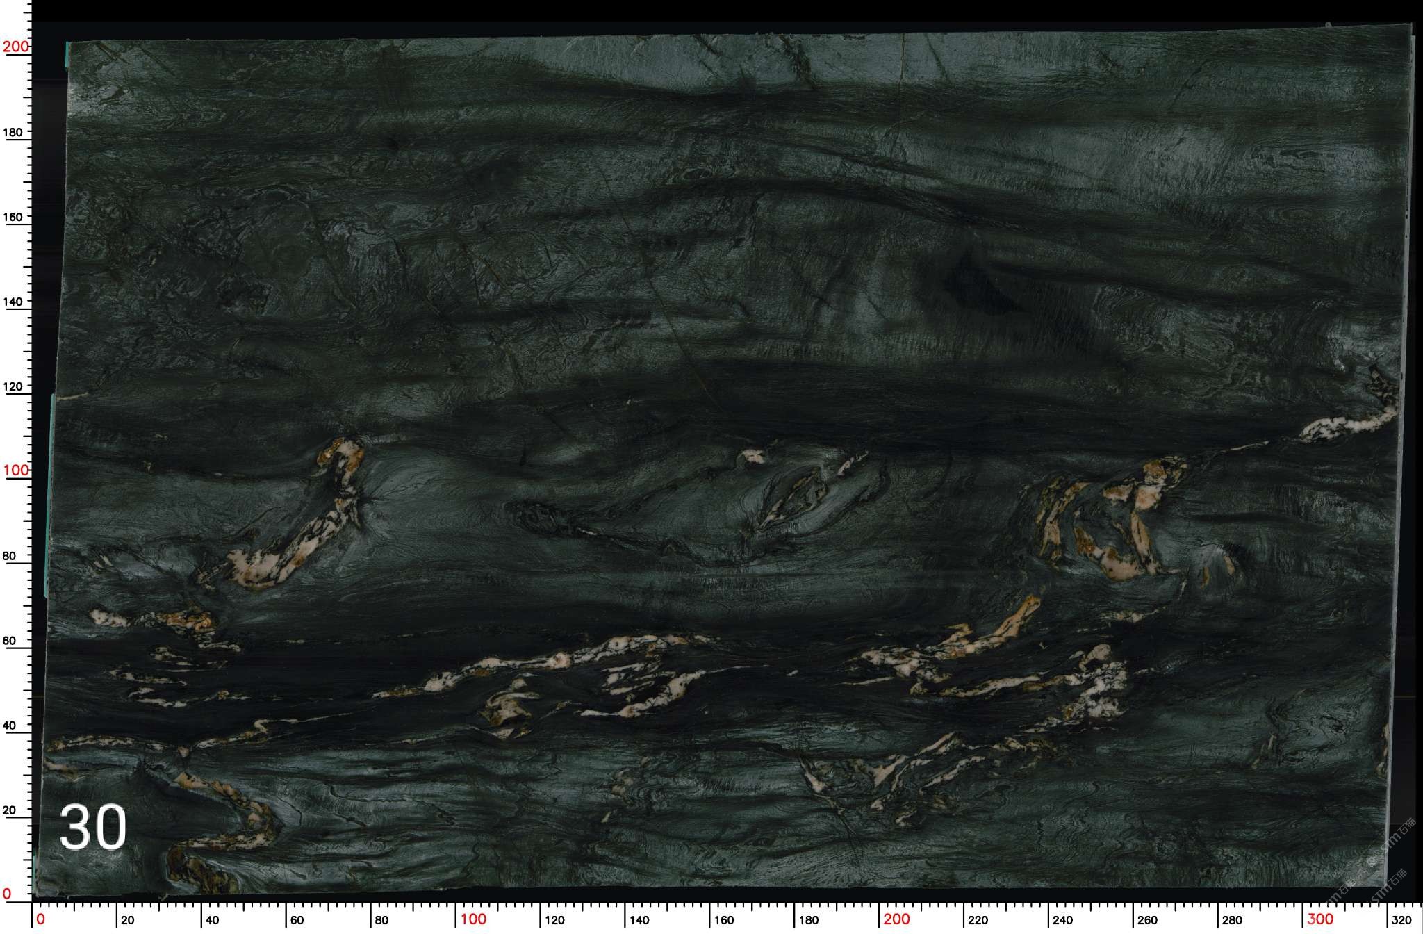Click "180" on the vertical left ruler
Viewport: 1423px width, 934px height.
13,132
